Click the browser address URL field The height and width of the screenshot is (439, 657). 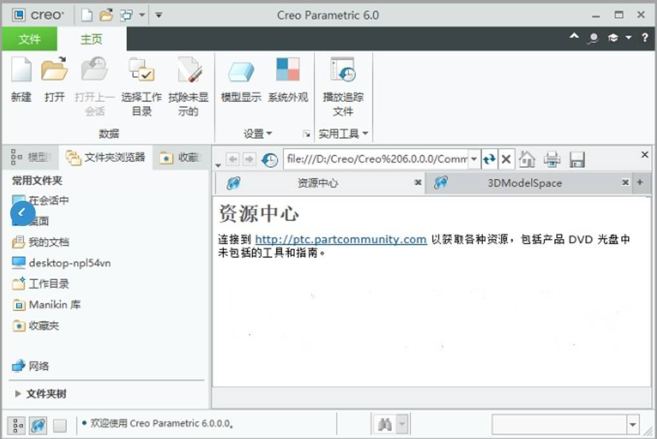(x=377, y=159)
